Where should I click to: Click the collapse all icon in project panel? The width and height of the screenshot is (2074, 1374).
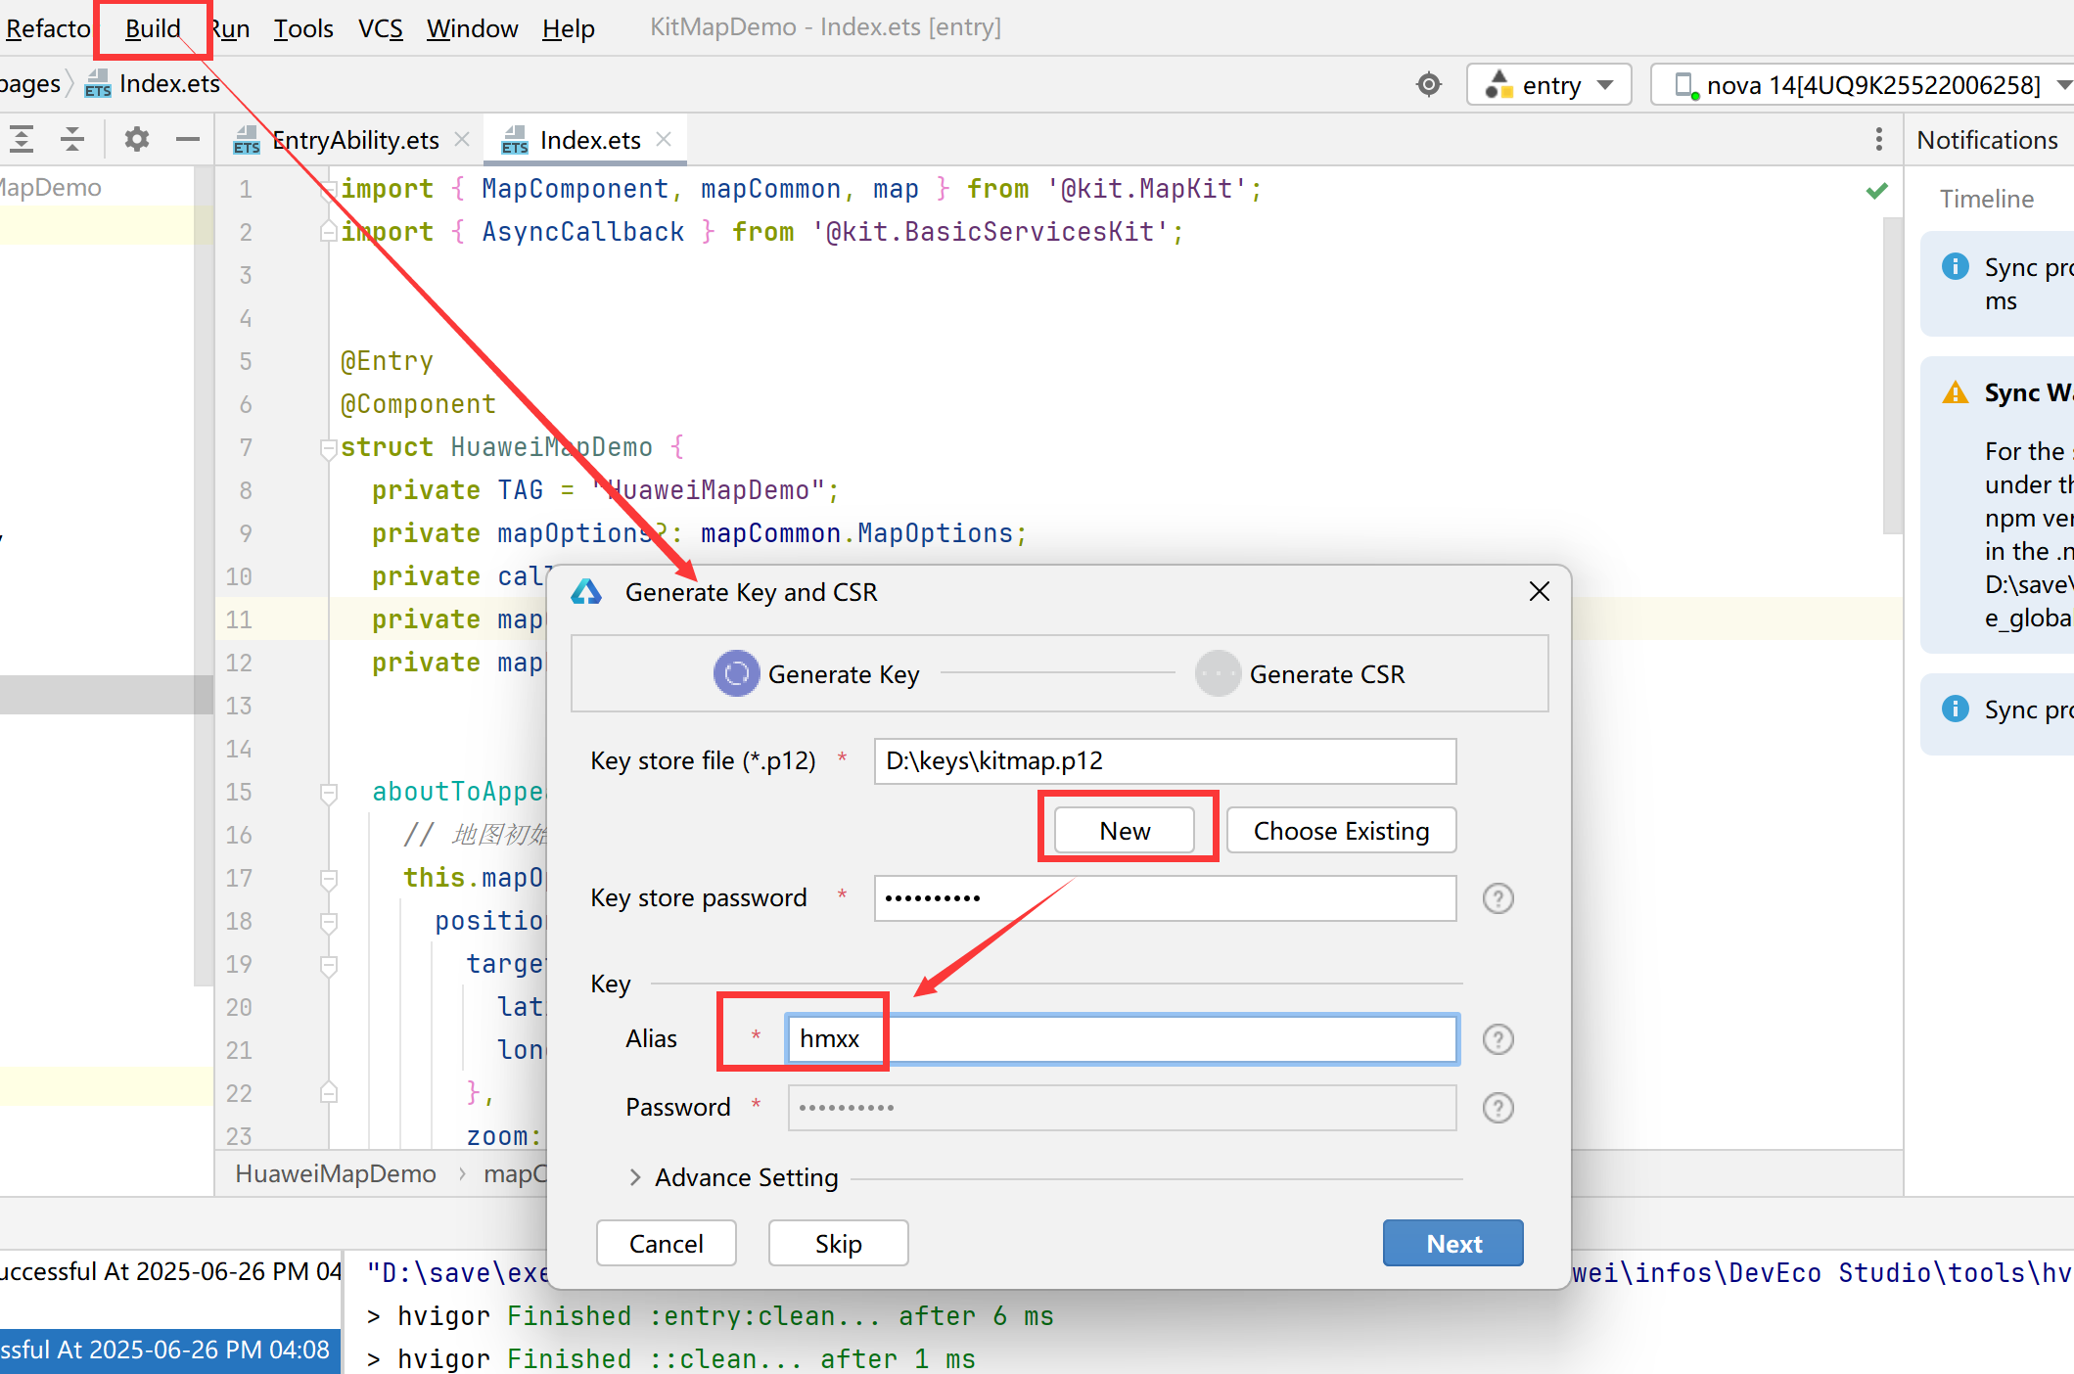[72, 140]
